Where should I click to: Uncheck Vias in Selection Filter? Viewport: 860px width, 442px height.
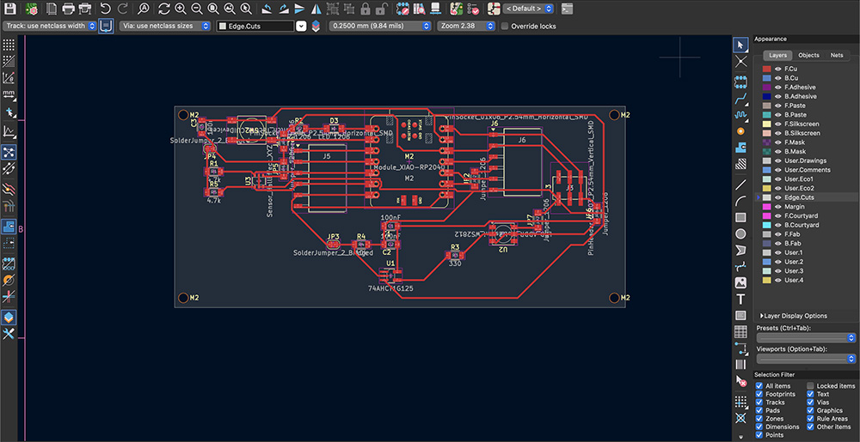coord(810,403)
